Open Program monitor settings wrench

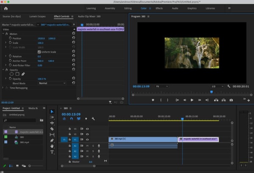tap(229, 86)
